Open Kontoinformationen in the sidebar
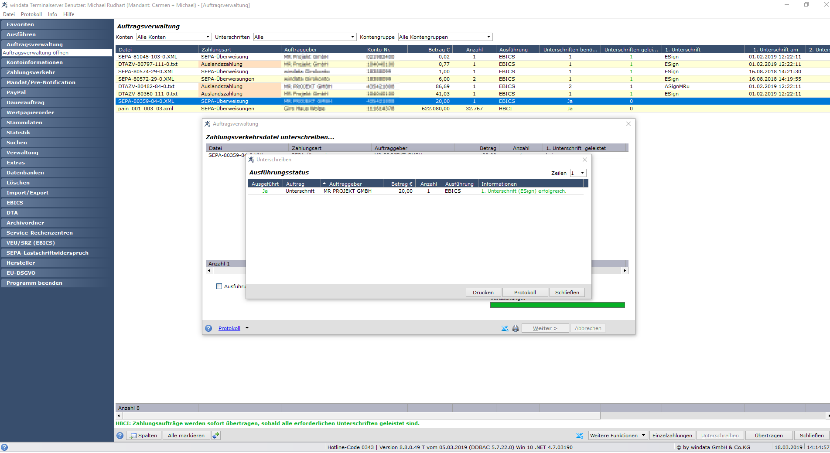Image resolution: width=830 pixels, height=453 pixels. pyautogui.click(x=57, y=62)
